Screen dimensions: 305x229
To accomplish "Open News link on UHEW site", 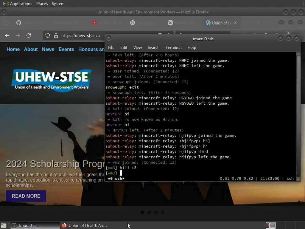I will point(48,49).
